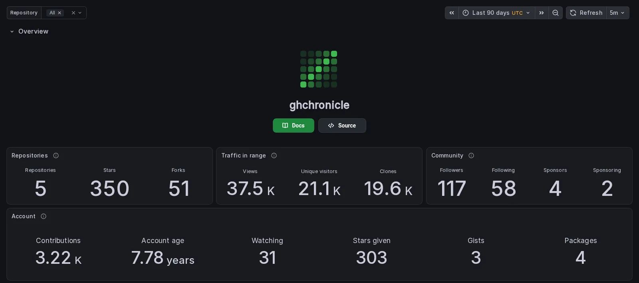Click the Stars given value 303

click(x=372, y=258)
